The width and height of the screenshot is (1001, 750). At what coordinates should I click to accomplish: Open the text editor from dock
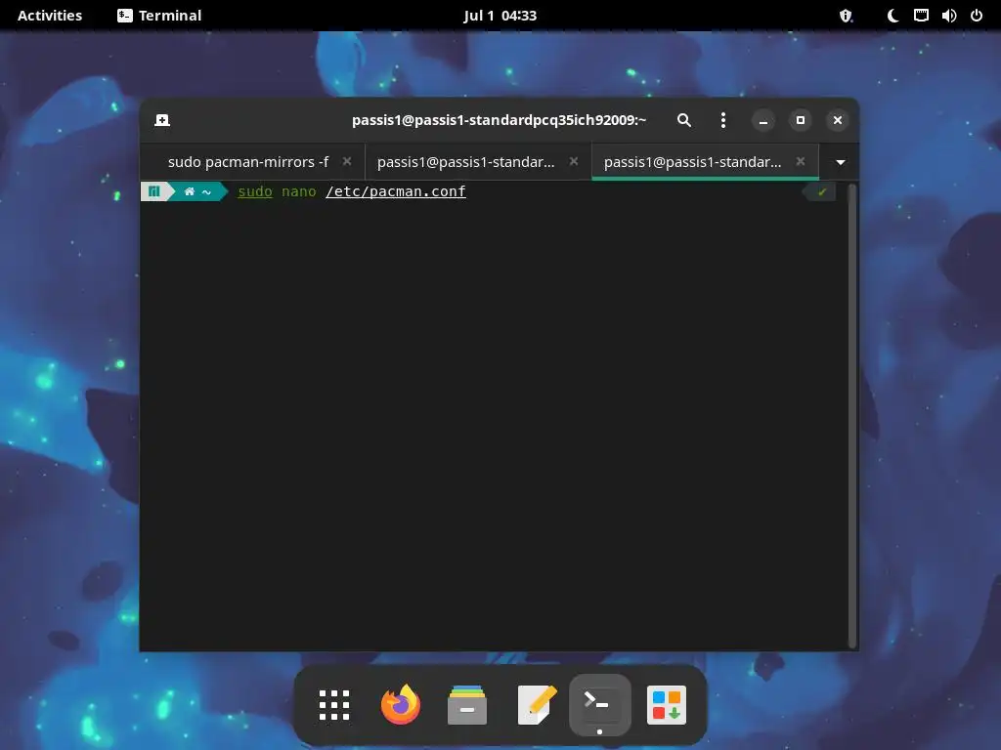coord(537,705)
